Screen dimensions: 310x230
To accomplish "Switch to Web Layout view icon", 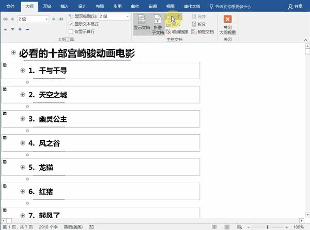I will 239,227.
